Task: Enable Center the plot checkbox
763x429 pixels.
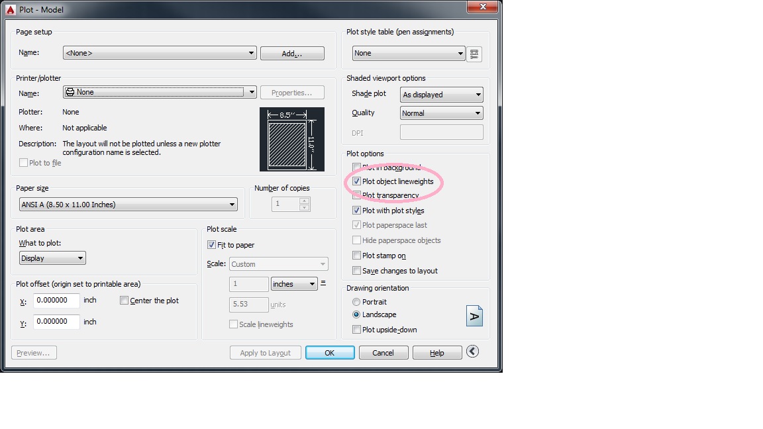Action: coord(124,301)
